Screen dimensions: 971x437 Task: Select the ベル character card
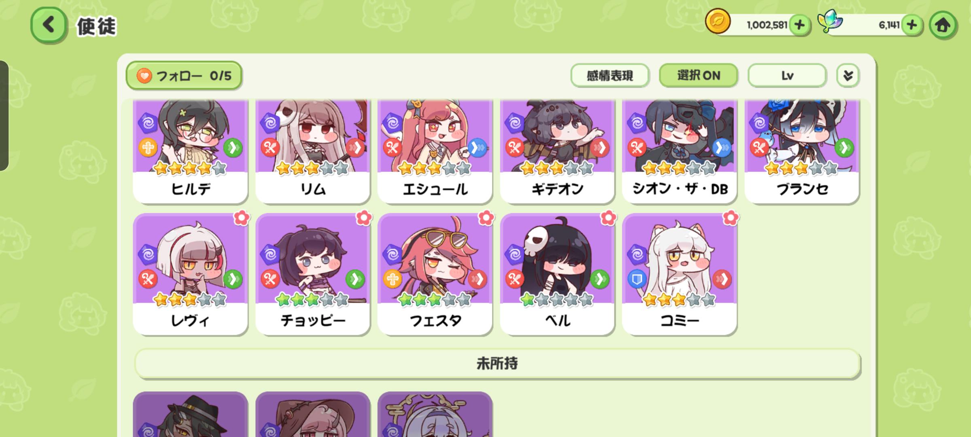click(557, 274)
